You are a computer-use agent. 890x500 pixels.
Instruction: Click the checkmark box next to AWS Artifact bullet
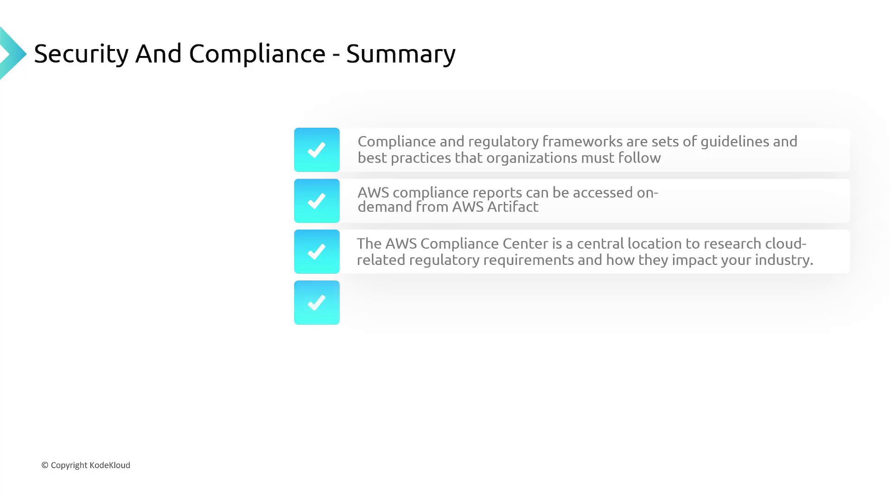click(317, 200)
